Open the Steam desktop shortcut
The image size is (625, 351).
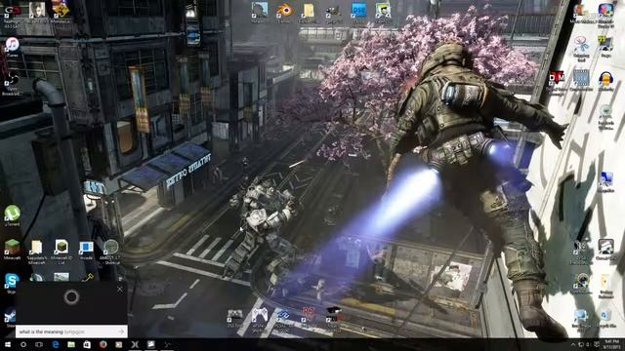pos(11,317)
